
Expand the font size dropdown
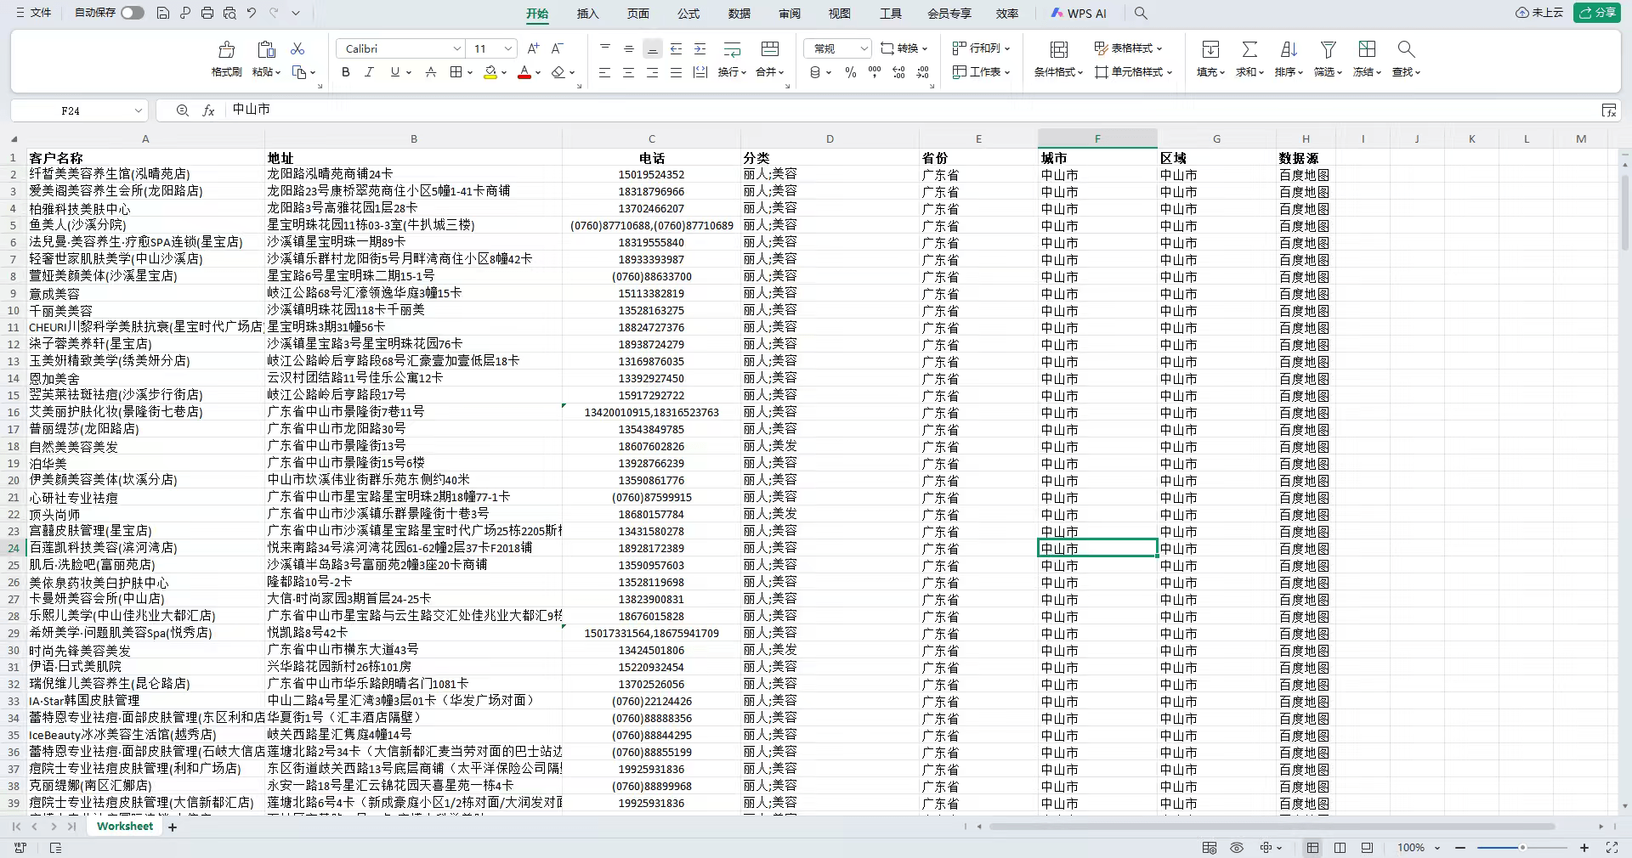507,48
